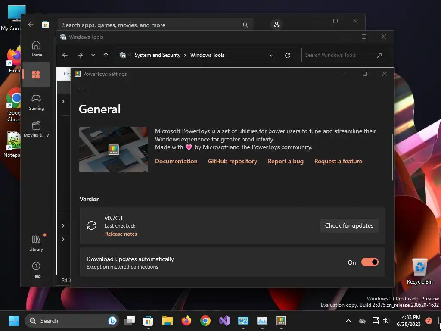Open the Documentation link
Screen dimensions: 441x331
click(176, 161)
